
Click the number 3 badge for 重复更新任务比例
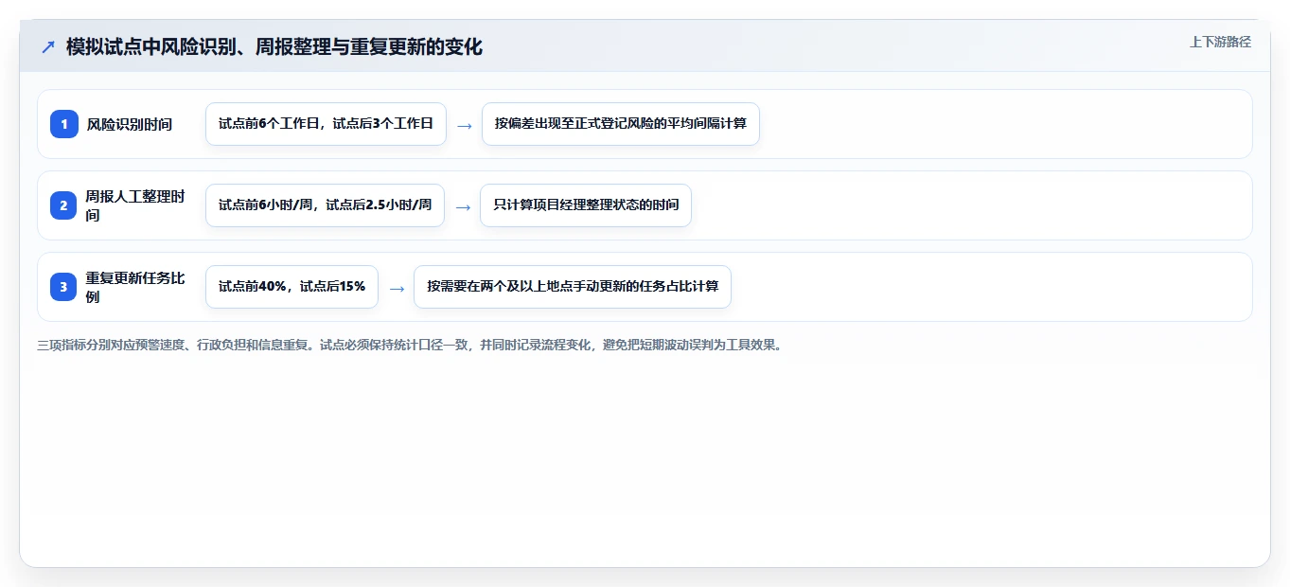[x=64, y=287]
